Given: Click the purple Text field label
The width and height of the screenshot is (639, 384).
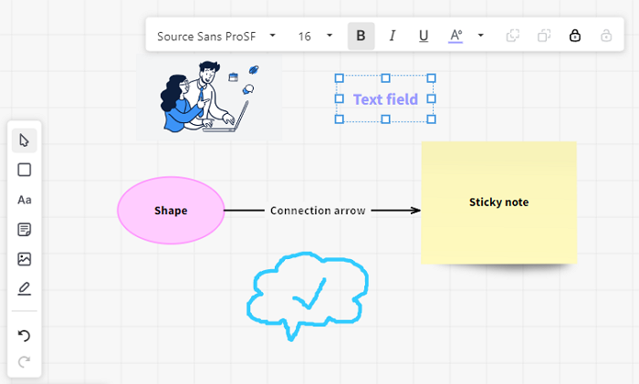Looking at the screenshot, I should point(385,99).
